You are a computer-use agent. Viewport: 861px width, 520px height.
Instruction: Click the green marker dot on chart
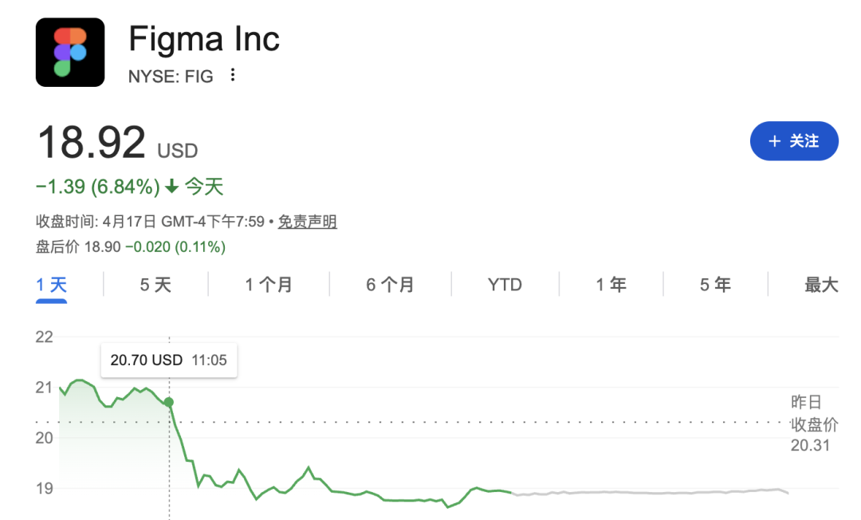(x=168, y=402)
